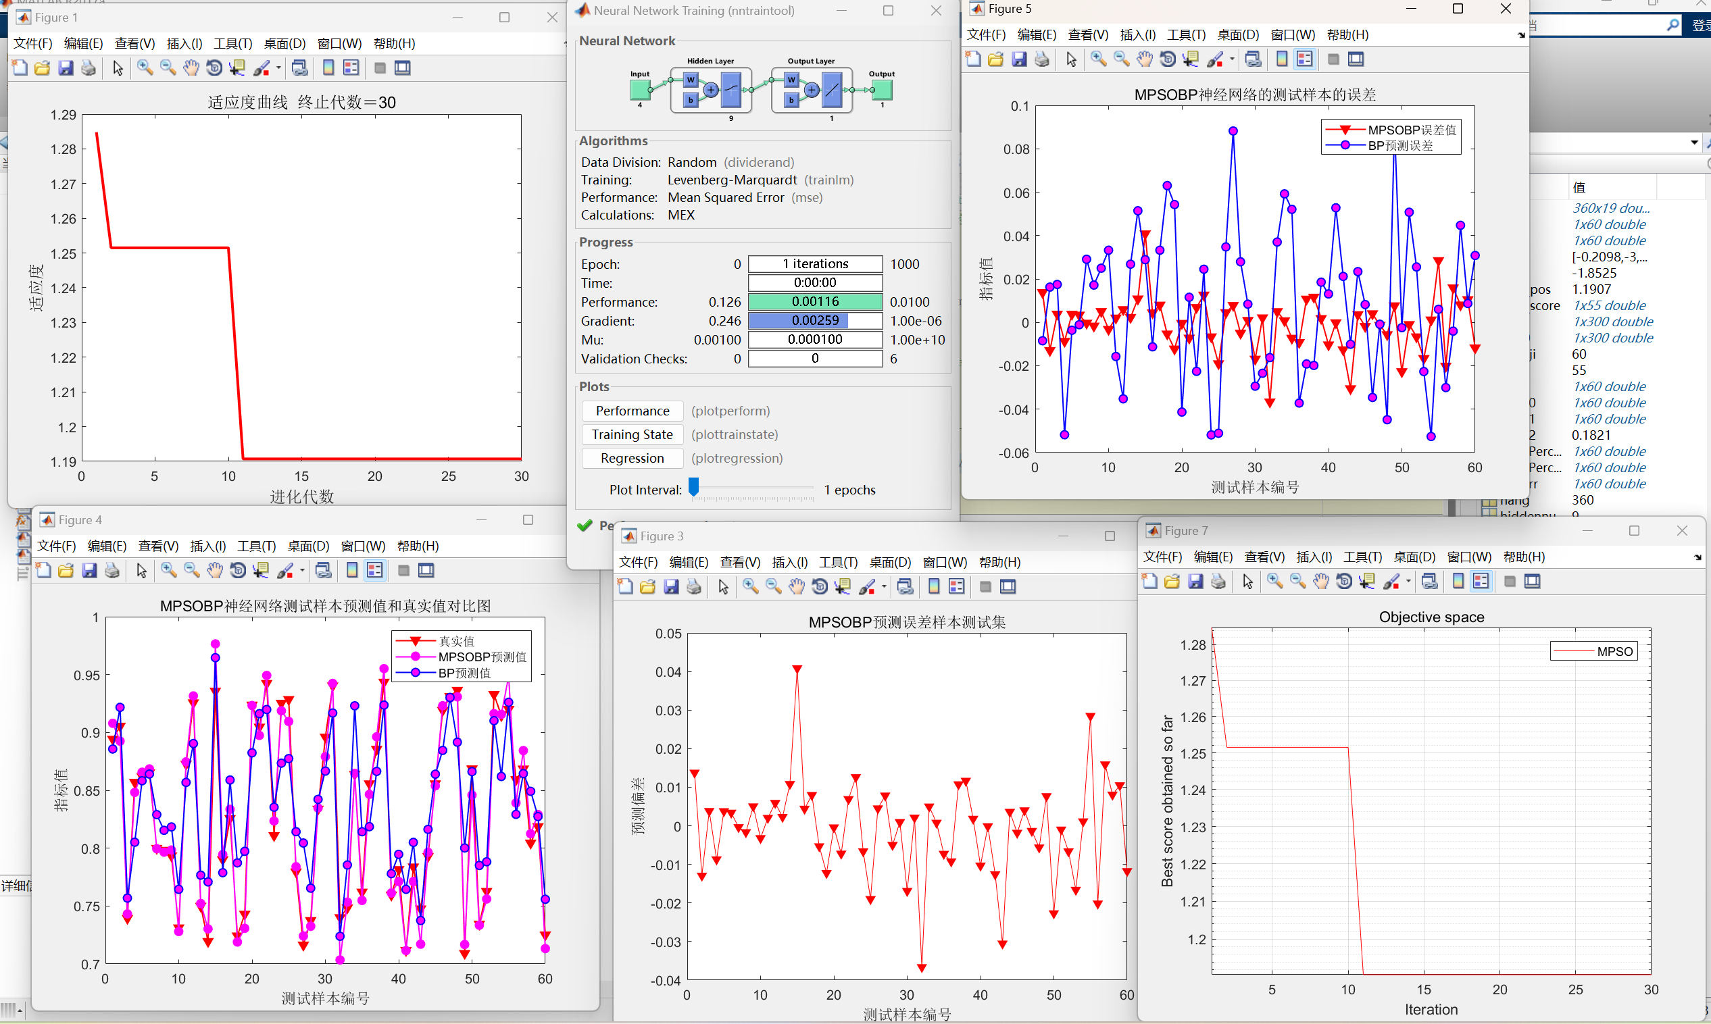Open brush options arrow in Figure 4
Screen dimensions: 1711x1024
[x=302, y=571]
